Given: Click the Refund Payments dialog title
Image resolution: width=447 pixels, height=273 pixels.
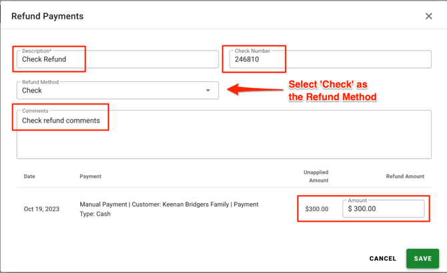Looking at the screenshot, I should pos(47,16).
